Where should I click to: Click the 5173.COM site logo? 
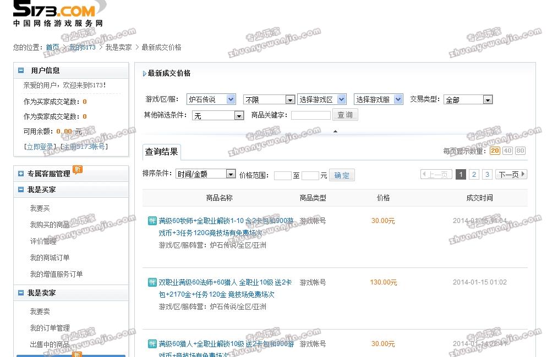59,13
